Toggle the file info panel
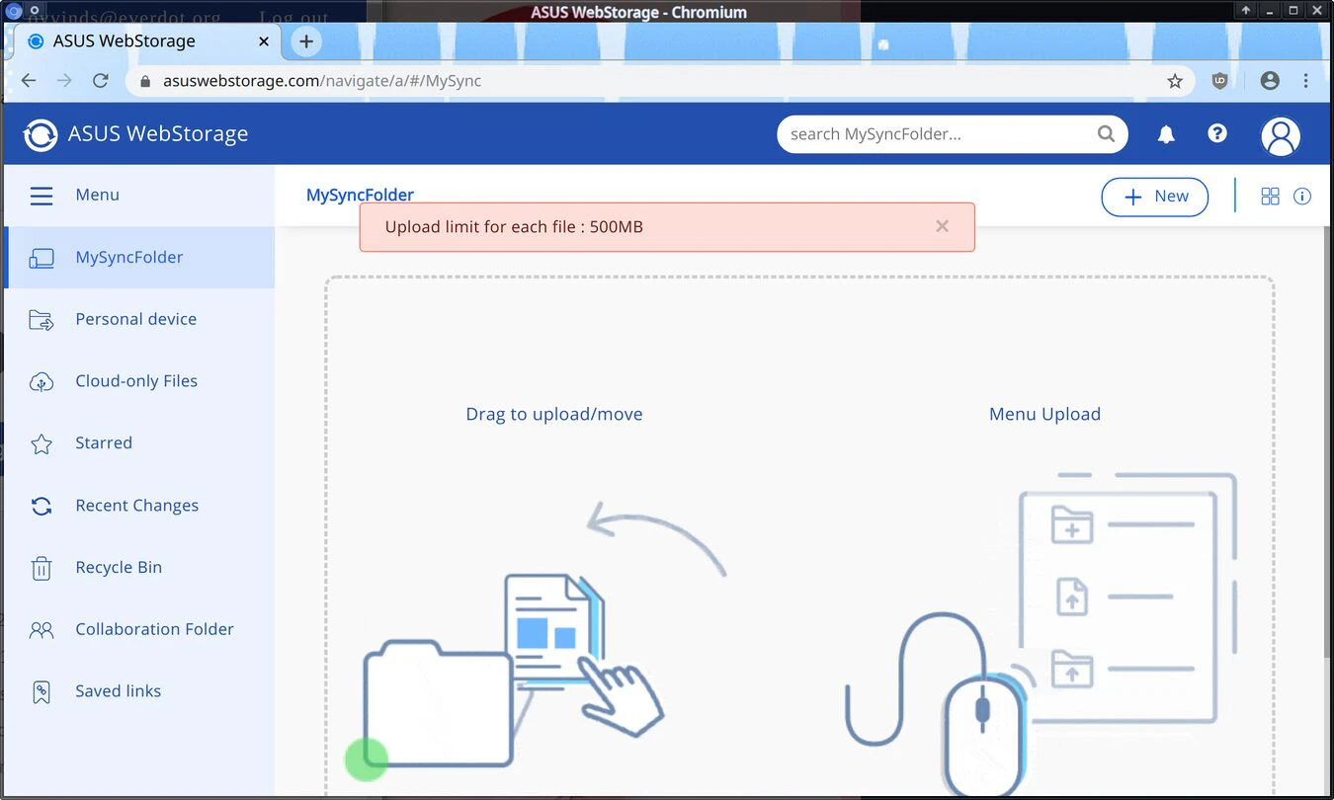Screen dimensions: 1334x800 1302,196
